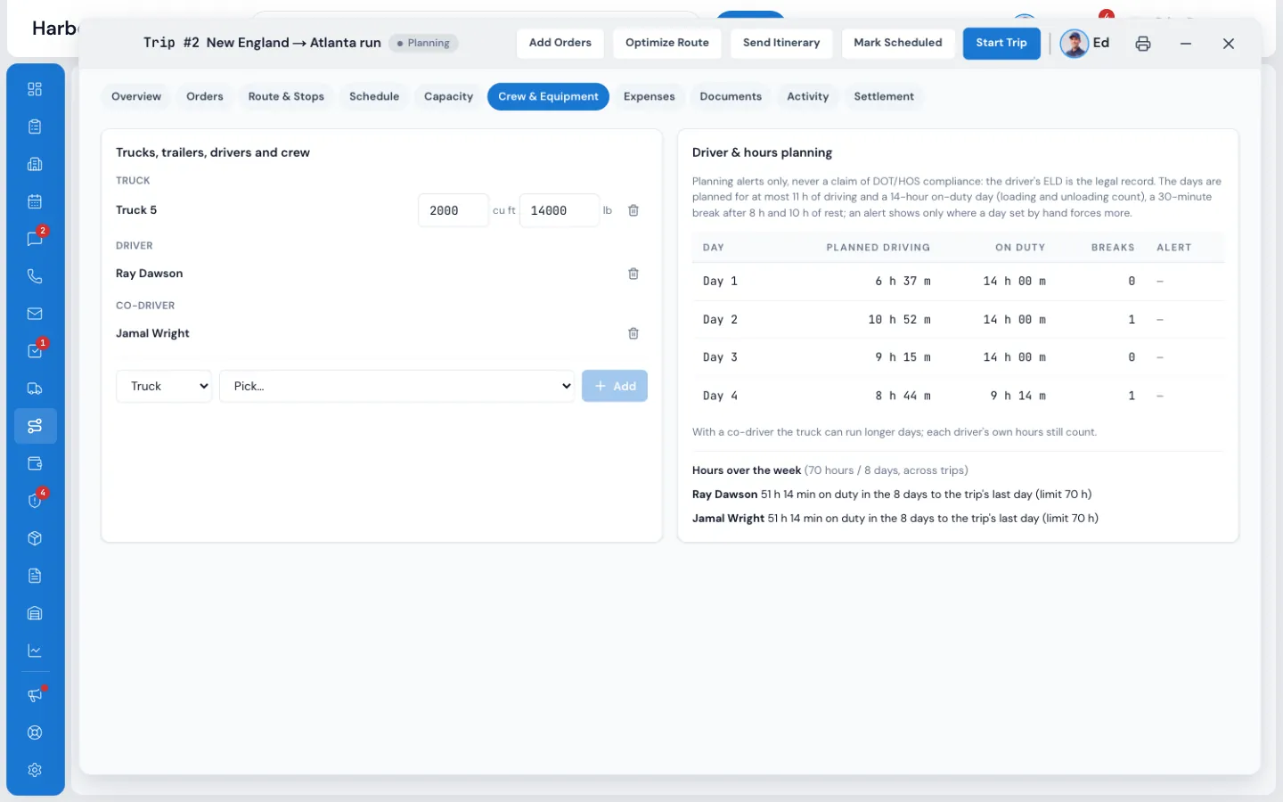This screenshot has height=802, width=1283.
Task: Open the document page icon in sidebar
Action: (x=35, y=576)
